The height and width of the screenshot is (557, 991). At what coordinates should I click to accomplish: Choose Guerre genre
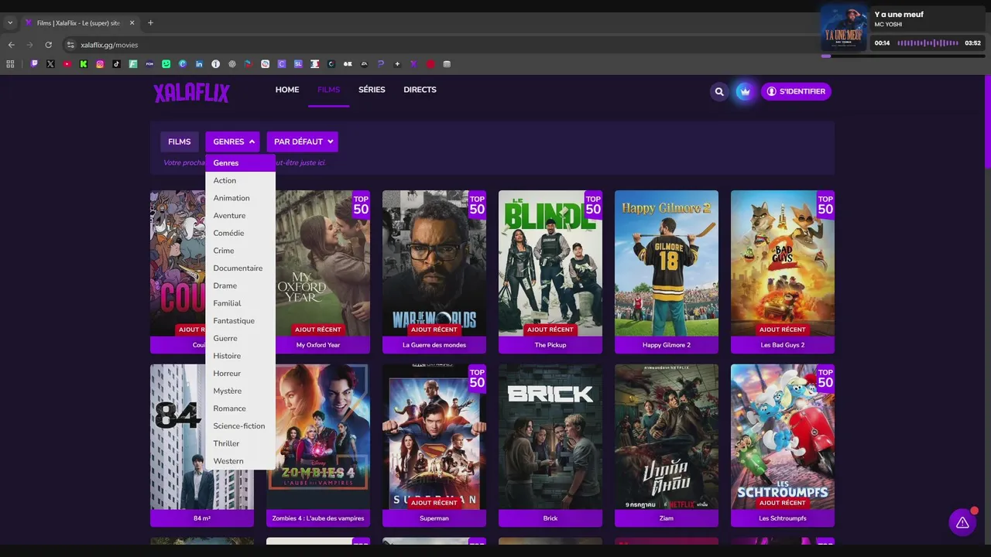coord(240,338)
